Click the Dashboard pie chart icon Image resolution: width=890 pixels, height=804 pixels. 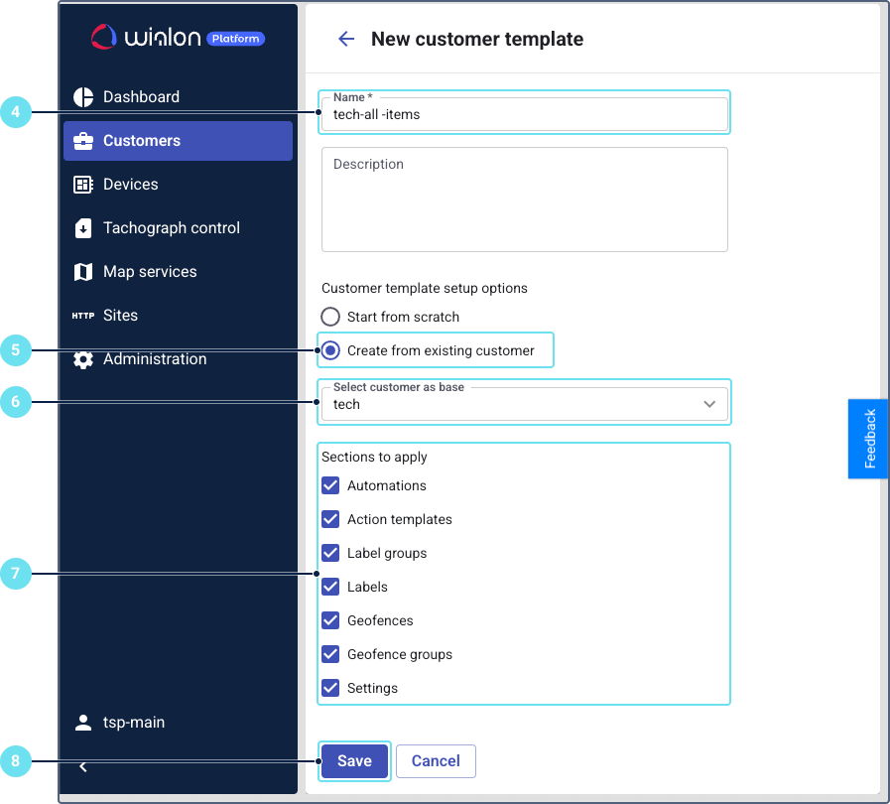click(x=83, y=97)
